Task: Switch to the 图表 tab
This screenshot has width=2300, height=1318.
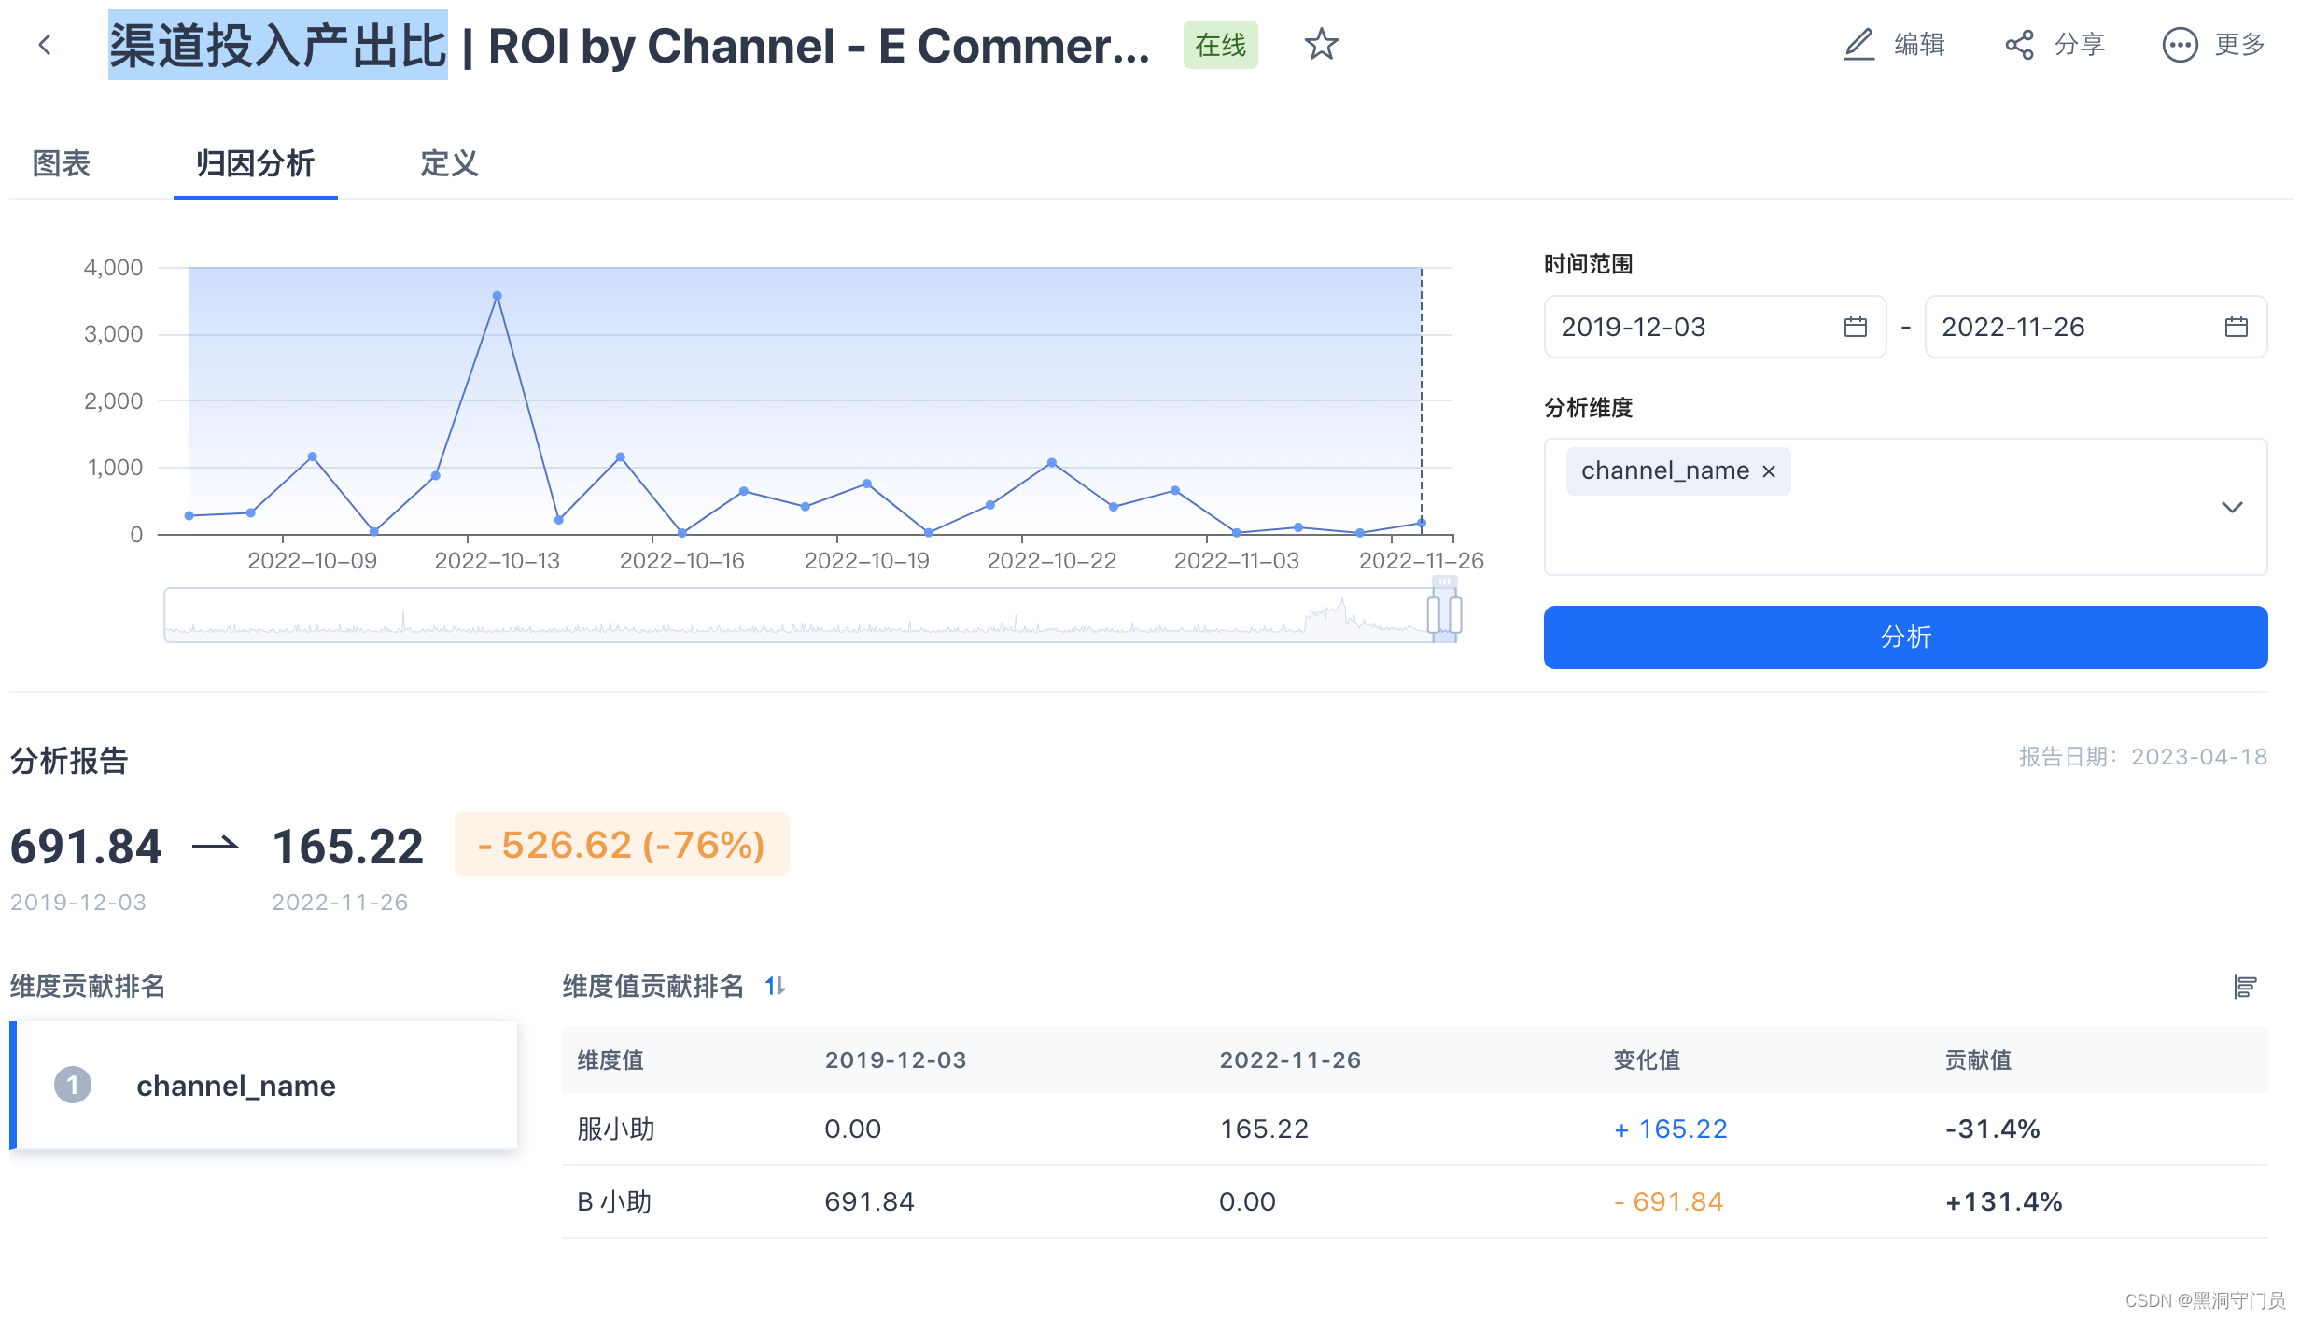Action: pyautogui.click(x=62, y=163)
